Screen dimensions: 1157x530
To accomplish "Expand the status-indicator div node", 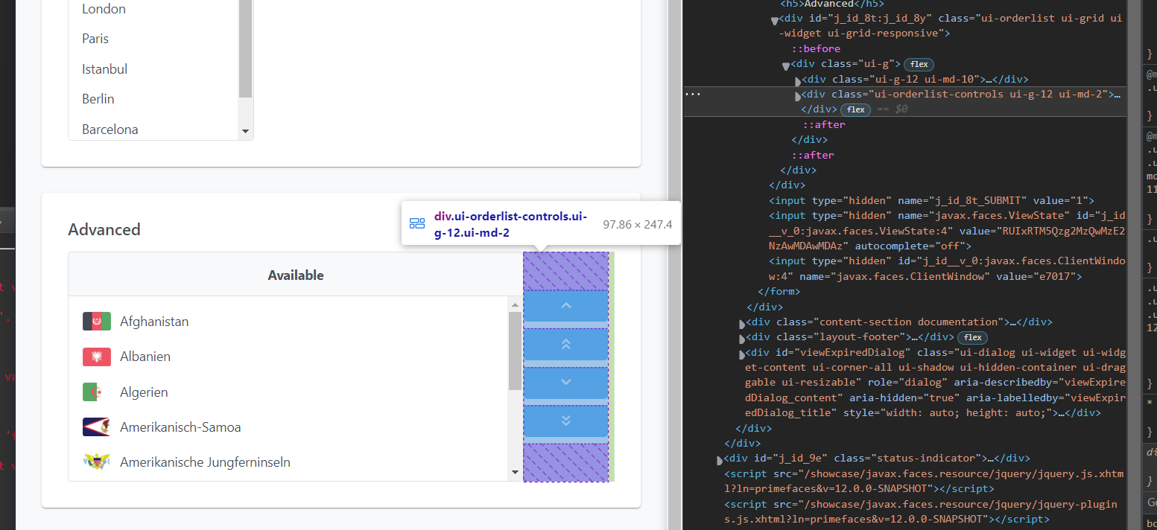I will (x=720, y=460).
